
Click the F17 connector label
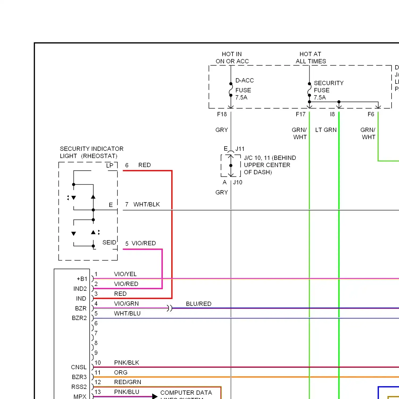pyautogui.click(x=301, y=114)
